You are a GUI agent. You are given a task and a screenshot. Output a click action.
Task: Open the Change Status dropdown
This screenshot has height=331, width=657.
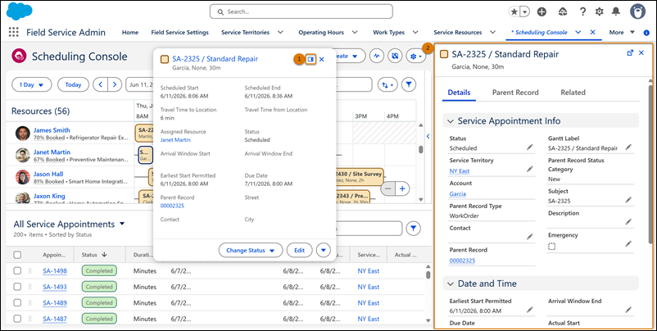pyautogui.click(x=250, y=250)
